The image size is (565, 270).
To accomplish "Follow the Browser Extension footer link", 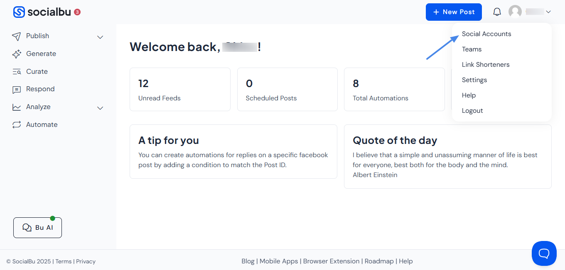I will click(331, 261).
